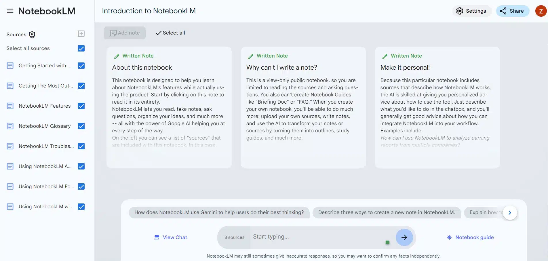Screen dimensions: 548x261
Task: Click the document icon beside NotebookLM Glossary
Action: [10, 126]
